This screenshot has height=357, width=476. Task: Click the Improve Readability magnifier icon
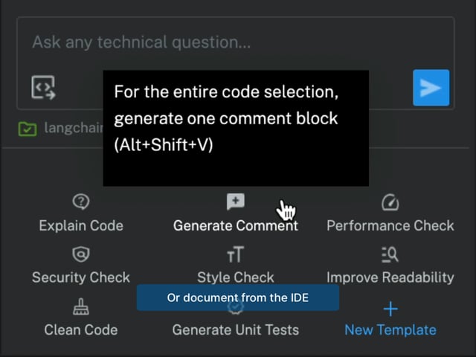(390, 255)
